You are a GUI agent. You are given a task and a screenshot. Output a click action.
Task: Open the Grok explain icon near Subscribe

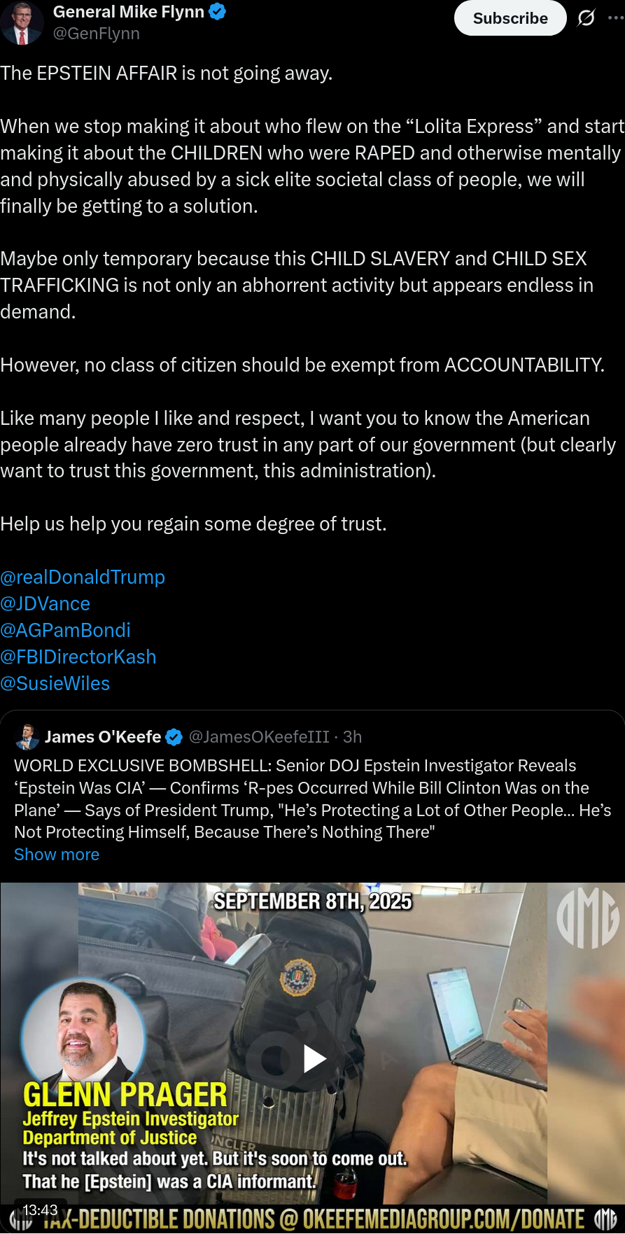click(586, 17)
